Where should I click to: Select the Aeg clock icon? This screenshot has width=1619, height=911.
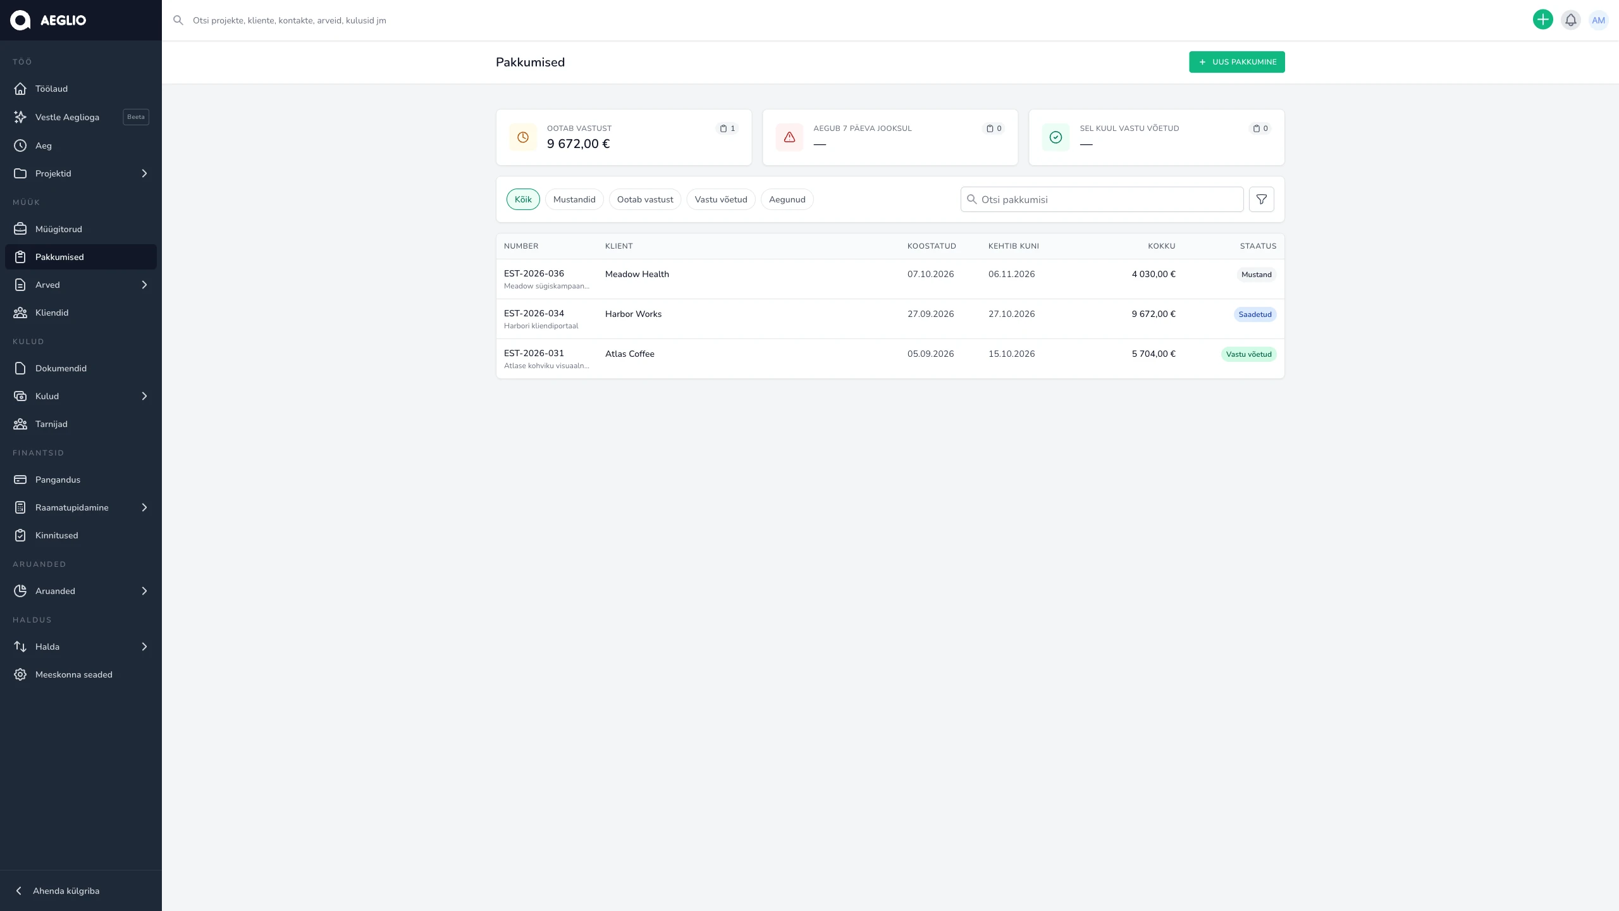click(20, 146)
